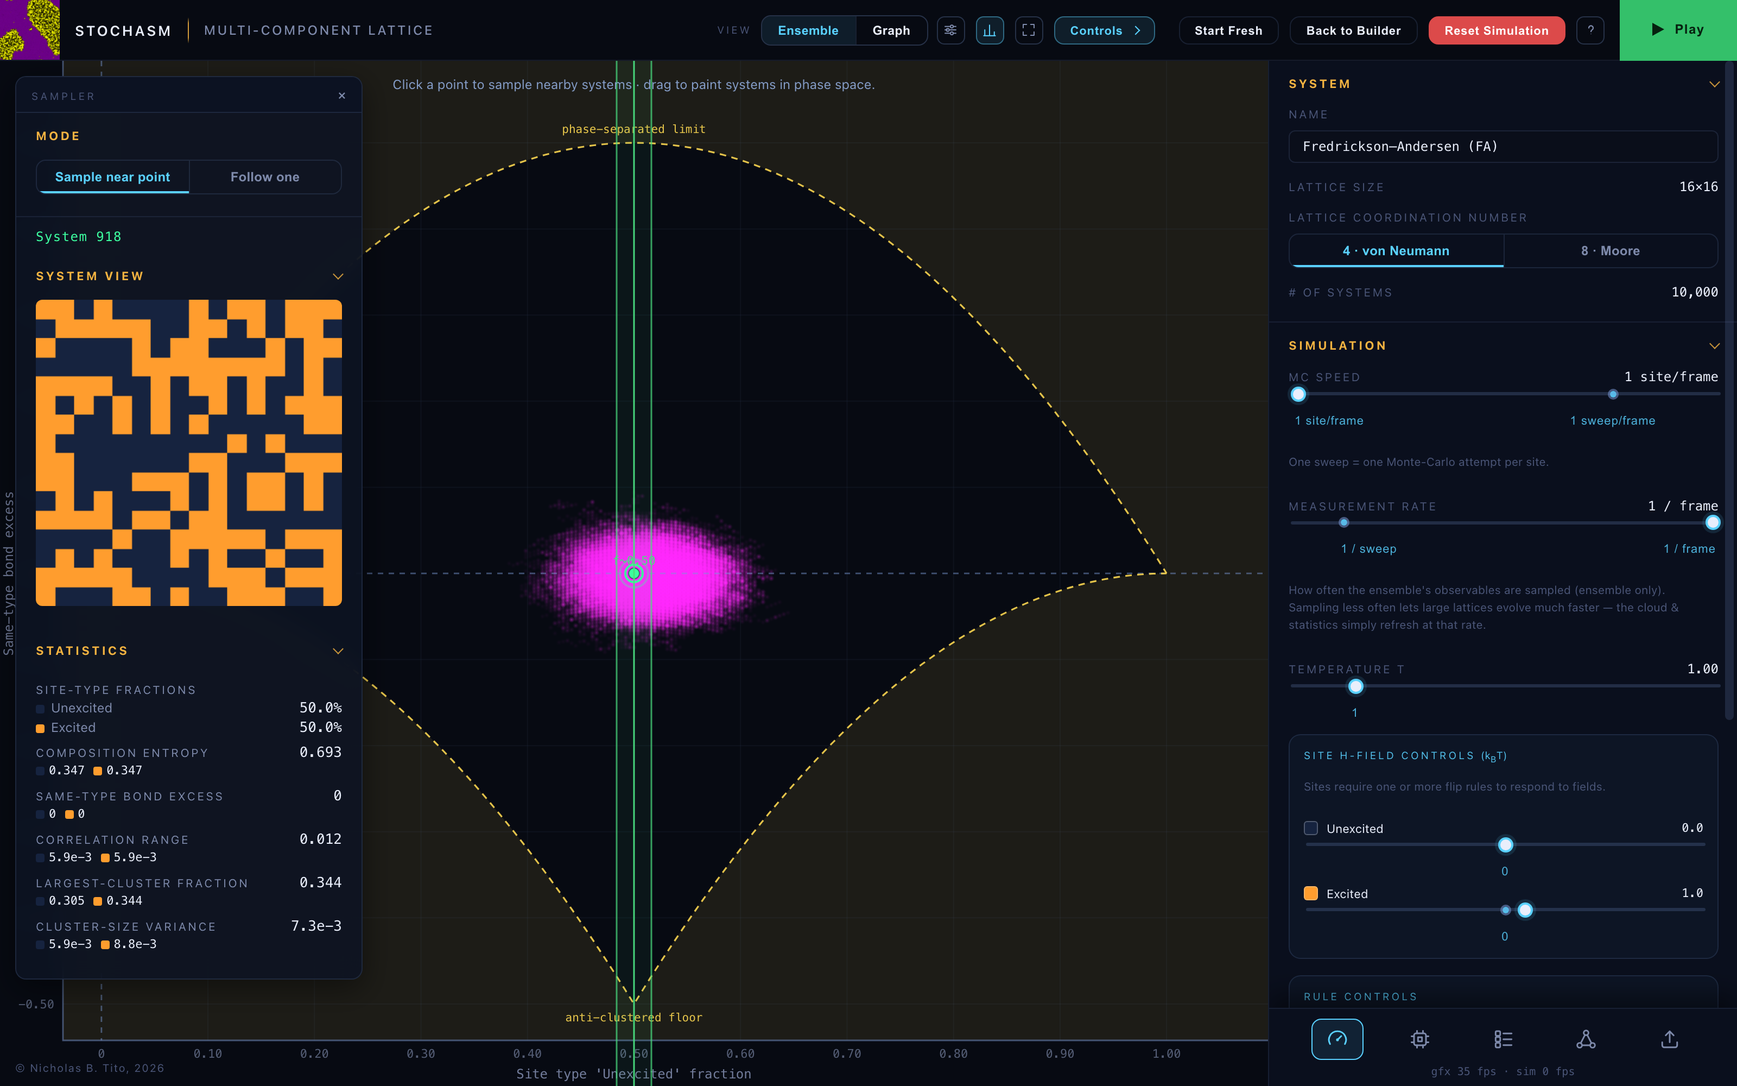The height and width of the screenshot is (1086, 1737).
Task: Click the Back to Builder button
Action: pyautogui.click(x=1353, y=30)
